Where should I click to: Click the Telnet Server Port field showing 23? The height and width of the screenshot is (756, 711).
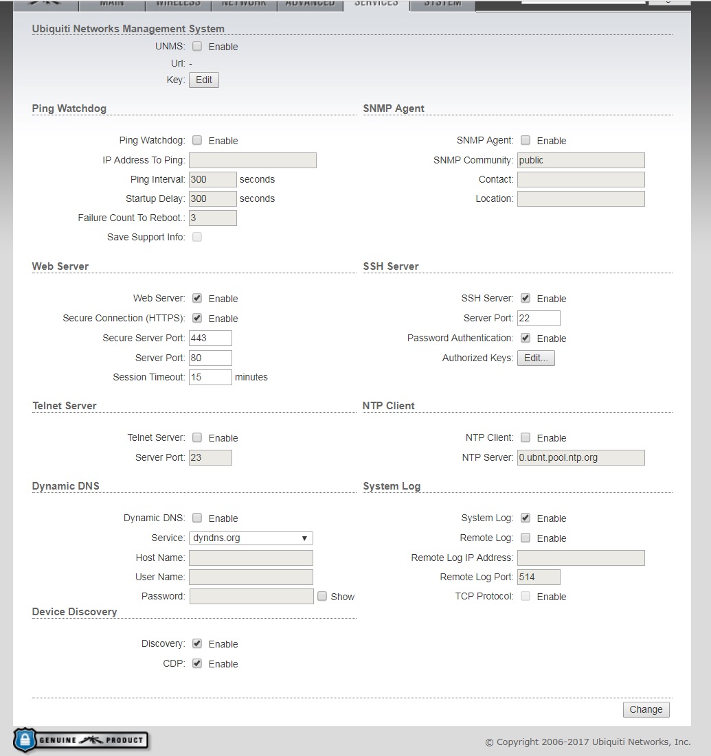pyautogui.click(x=210, y=457)
